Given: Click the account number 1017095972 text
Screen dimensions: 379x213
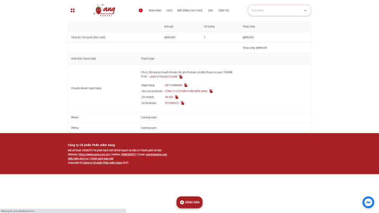Looking at the screenshot, I should tap(172, 103).
